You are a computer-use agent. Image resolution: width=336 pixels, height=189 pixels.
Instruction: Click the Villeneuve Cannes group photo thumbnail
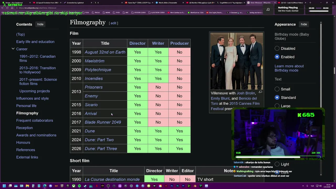[x=237, y=61]
